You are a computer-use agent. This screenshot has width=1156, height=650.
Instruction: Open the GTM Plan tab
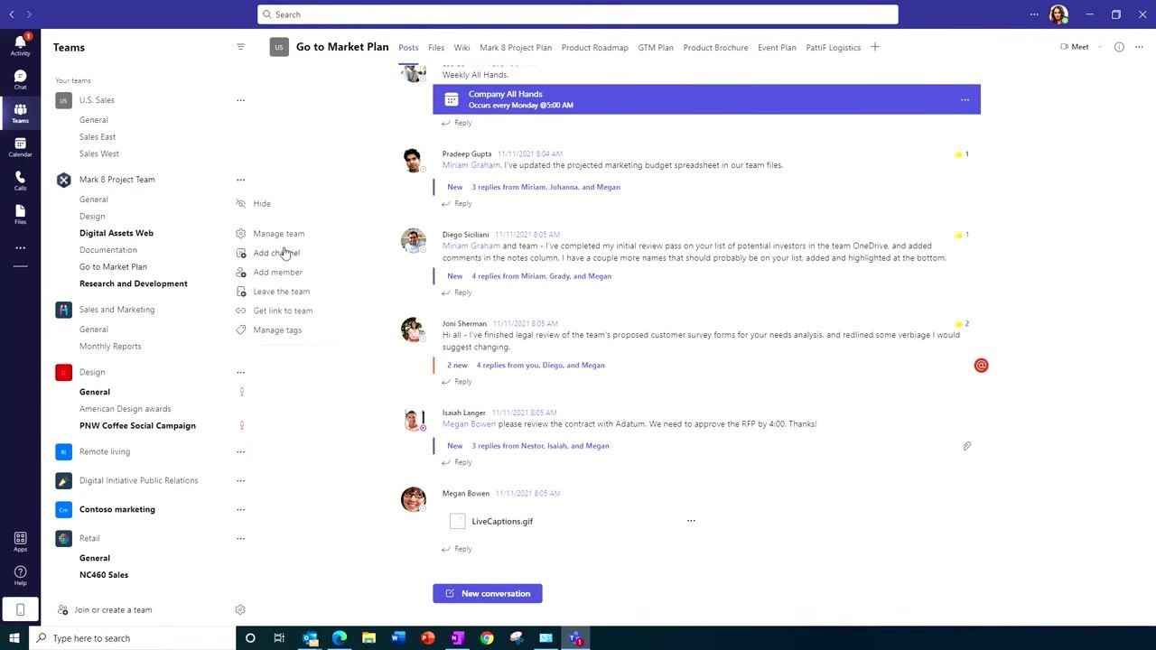pos(656,48)
